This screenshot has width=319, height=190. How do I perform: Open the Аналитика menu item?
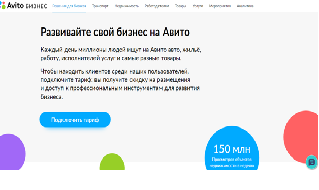[x=245, y=6]
